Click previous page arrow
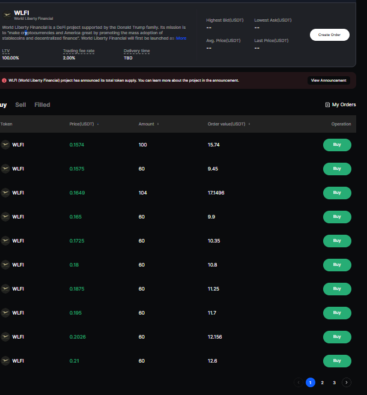Screen dimensions: 367x395 (299, 382)
